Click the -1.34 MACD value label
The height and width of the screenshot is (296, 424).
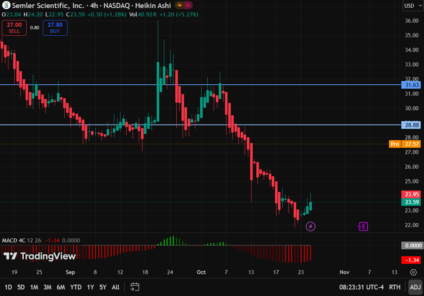[x=412, y=260]
